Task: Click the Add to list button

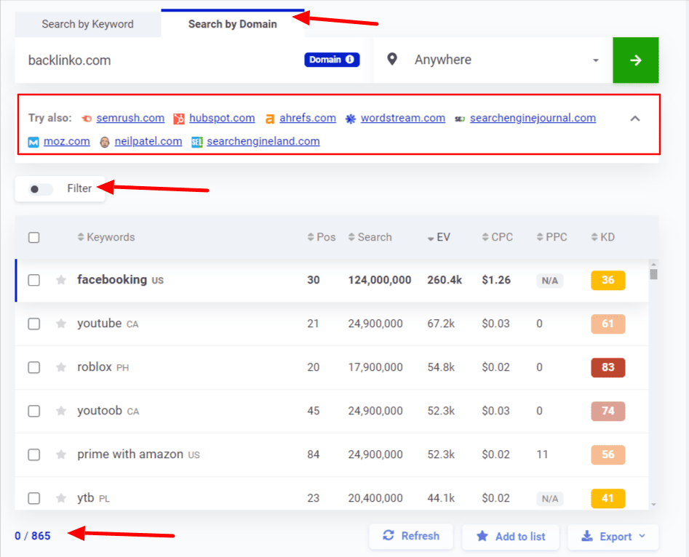Action: [511, 537]
